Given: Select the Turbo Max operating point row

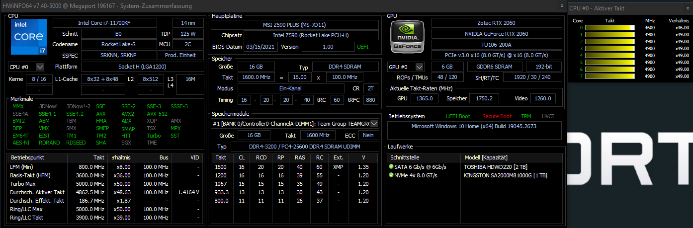Looking at the screenshot, I should 105,184.
